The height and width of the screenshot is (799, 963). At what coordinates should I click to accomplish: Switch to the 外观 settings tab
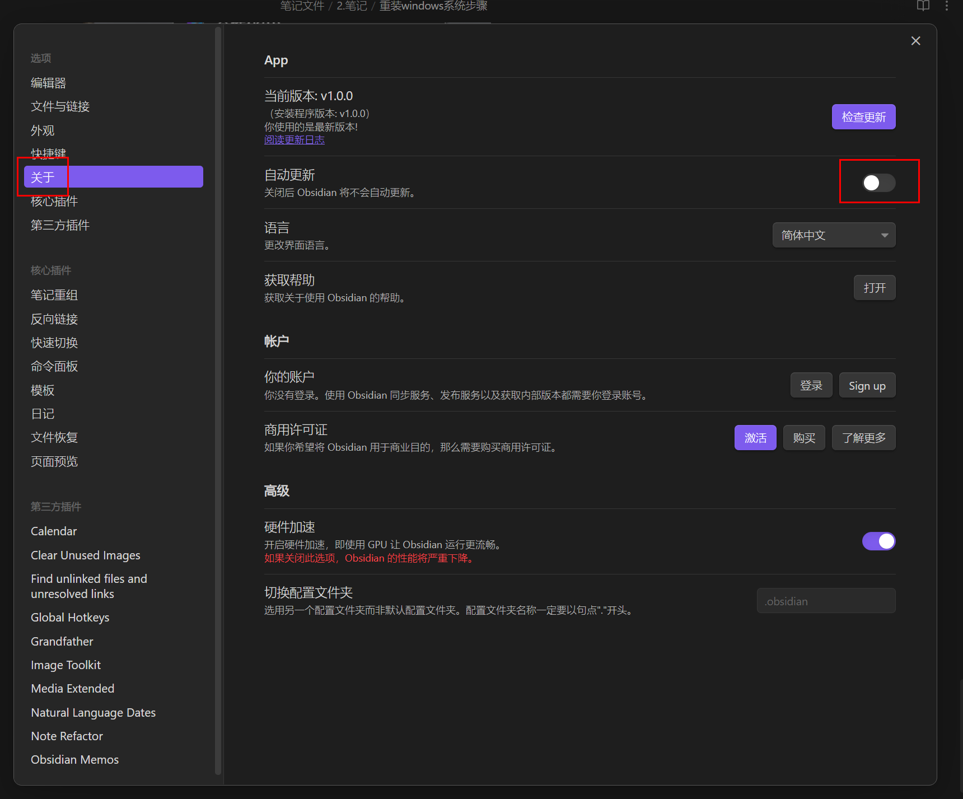coord(43,130)
